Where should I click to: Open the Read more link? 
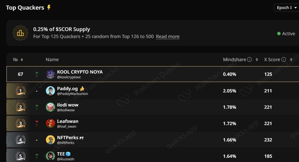click(x=167, y=37)
